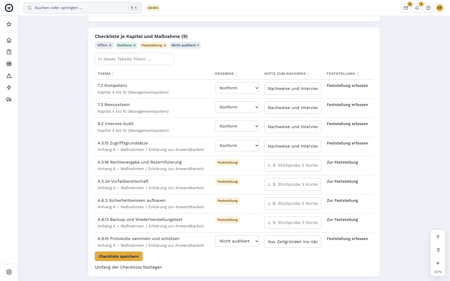Click the app logo at top left

[x=9, y=8]
